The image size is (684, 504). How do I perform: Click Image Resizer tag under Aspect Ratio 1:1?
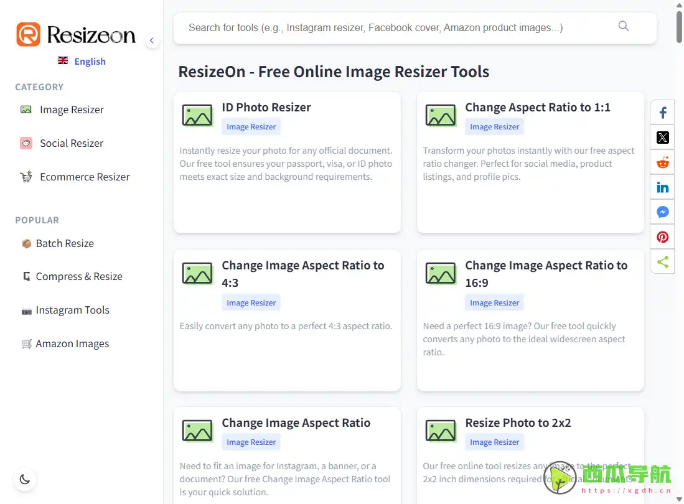pyautogui.click(x=495, y=127)
